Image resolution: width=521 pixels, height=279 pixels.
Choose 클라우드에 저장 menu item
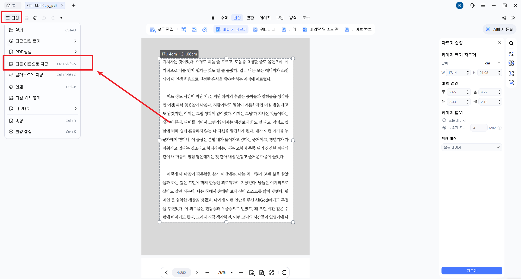[43, 75]
